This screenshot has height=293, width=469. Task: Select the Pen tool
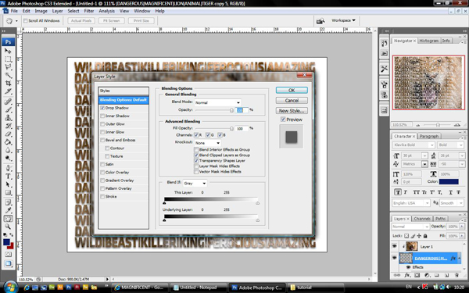8,168
